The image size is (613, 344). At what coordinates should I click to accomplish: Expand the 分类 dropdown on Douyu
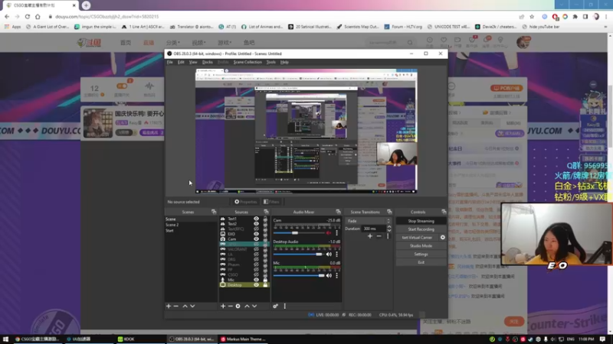click(172, 43)
